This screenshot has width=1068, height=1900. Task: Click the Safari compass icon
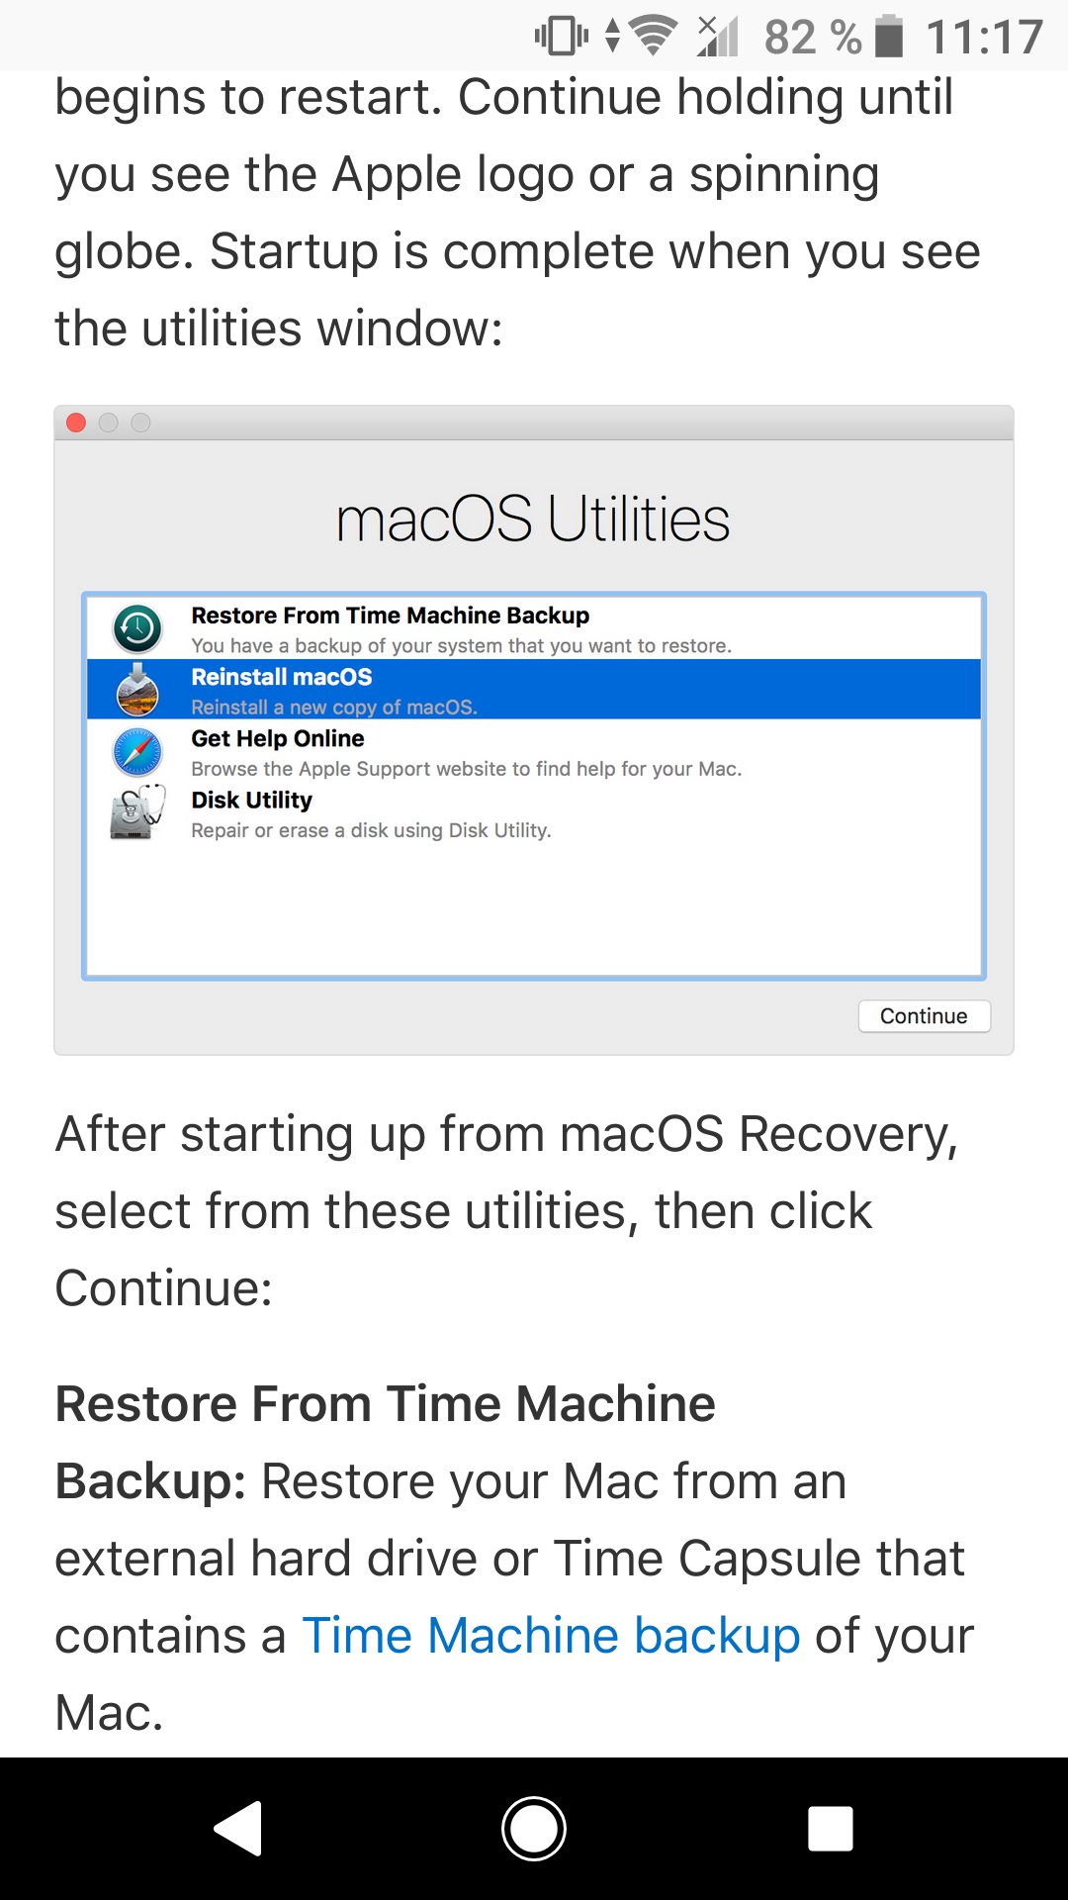click(137, 751)
